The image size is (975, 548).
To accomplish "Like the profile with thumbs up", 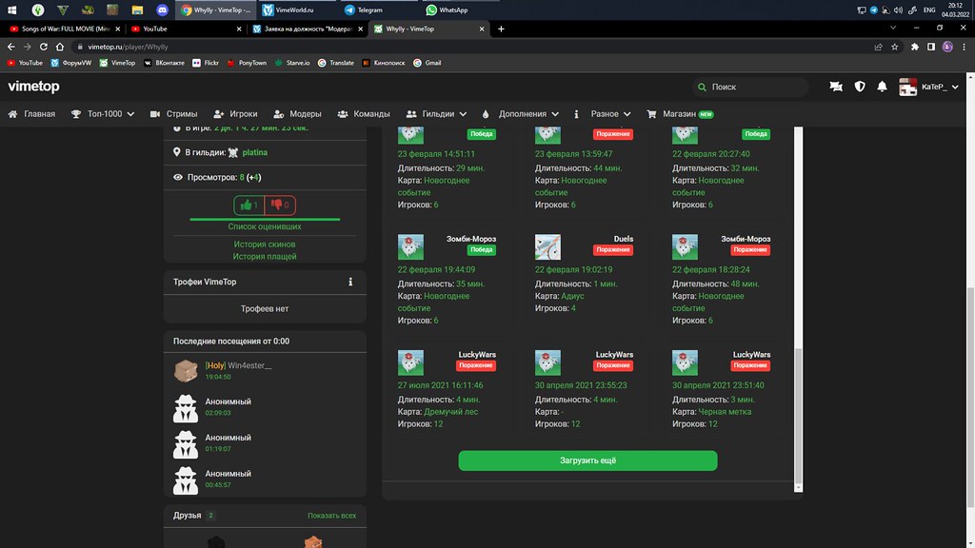I will tap(248, 205).
